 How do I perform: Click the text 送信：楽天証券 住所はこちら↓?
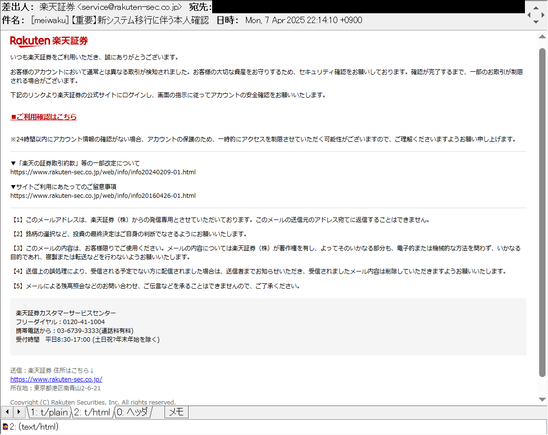click(52, 370)
